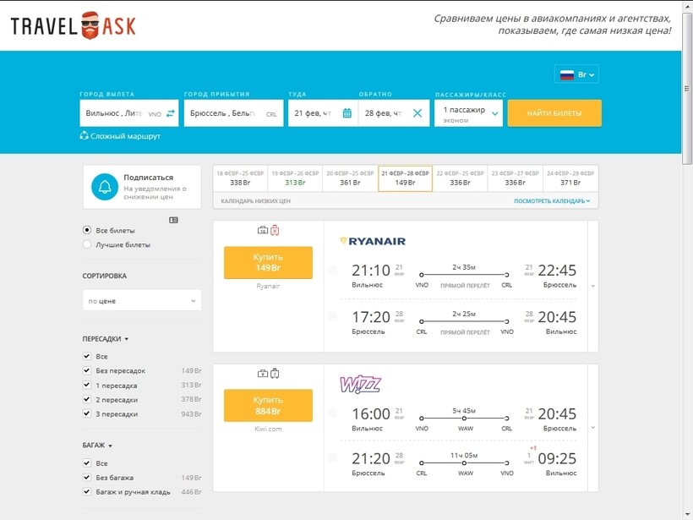The height and width of the screenshot is (520, 693).
Task: Select the 24 фев–28 фев date tab
Action: [x=570, y=178]
